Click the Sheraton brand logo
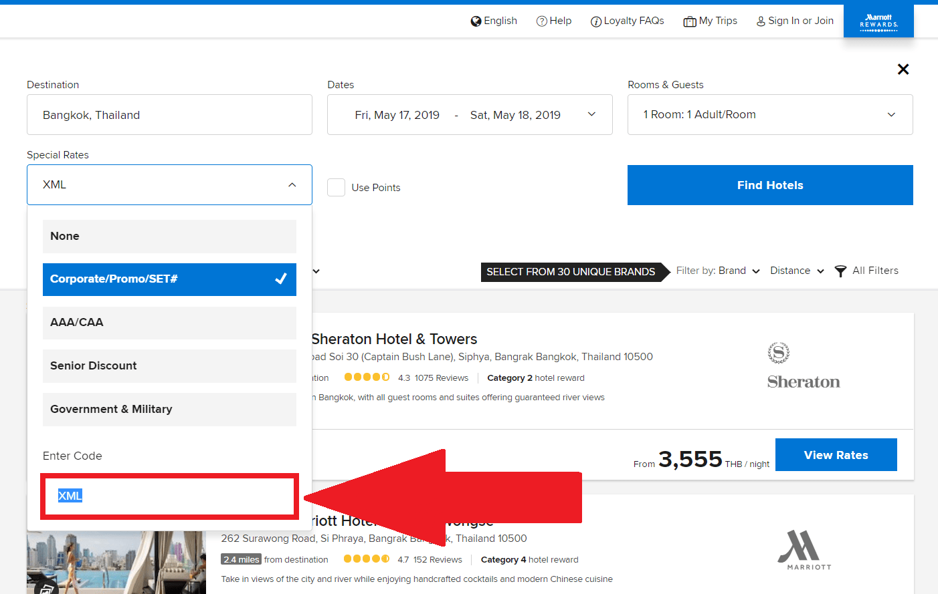 pyautogui.click(x=804, y=365)
